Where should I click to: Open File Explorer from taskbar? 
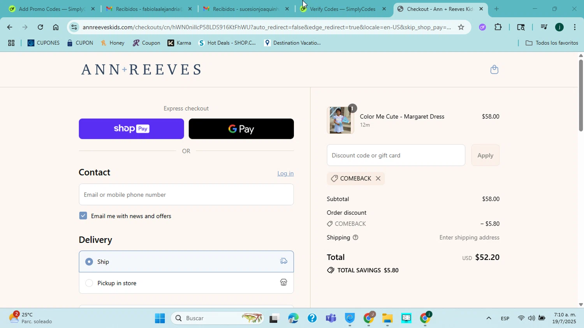[387, 319]
